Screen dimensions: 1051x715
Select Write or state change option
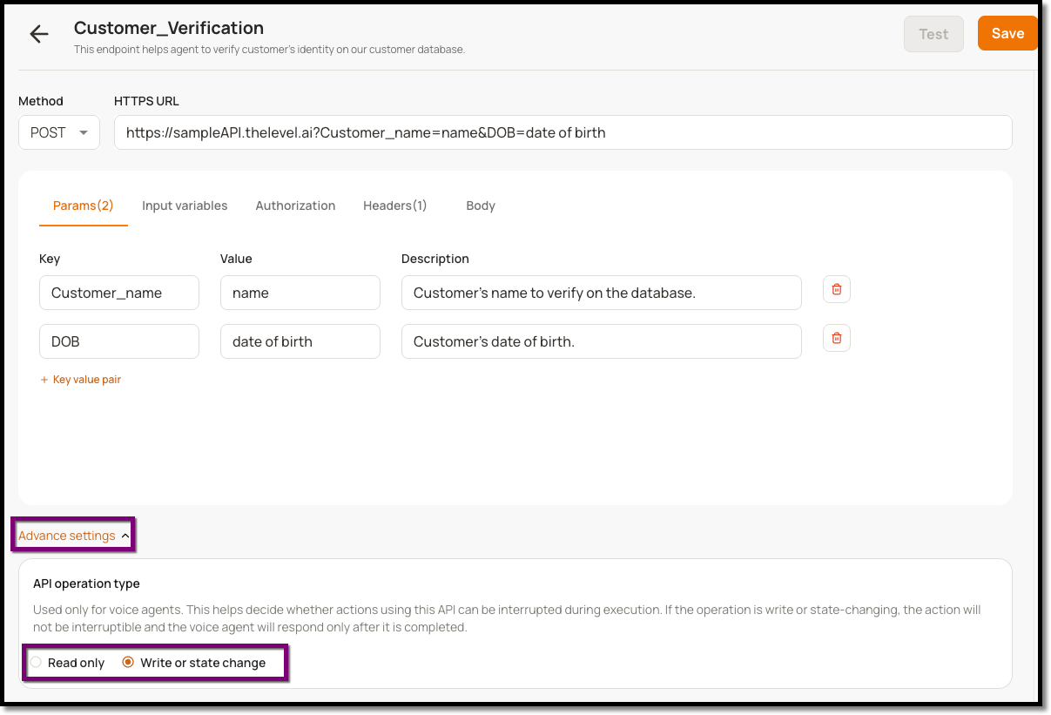tap(128, 663)
